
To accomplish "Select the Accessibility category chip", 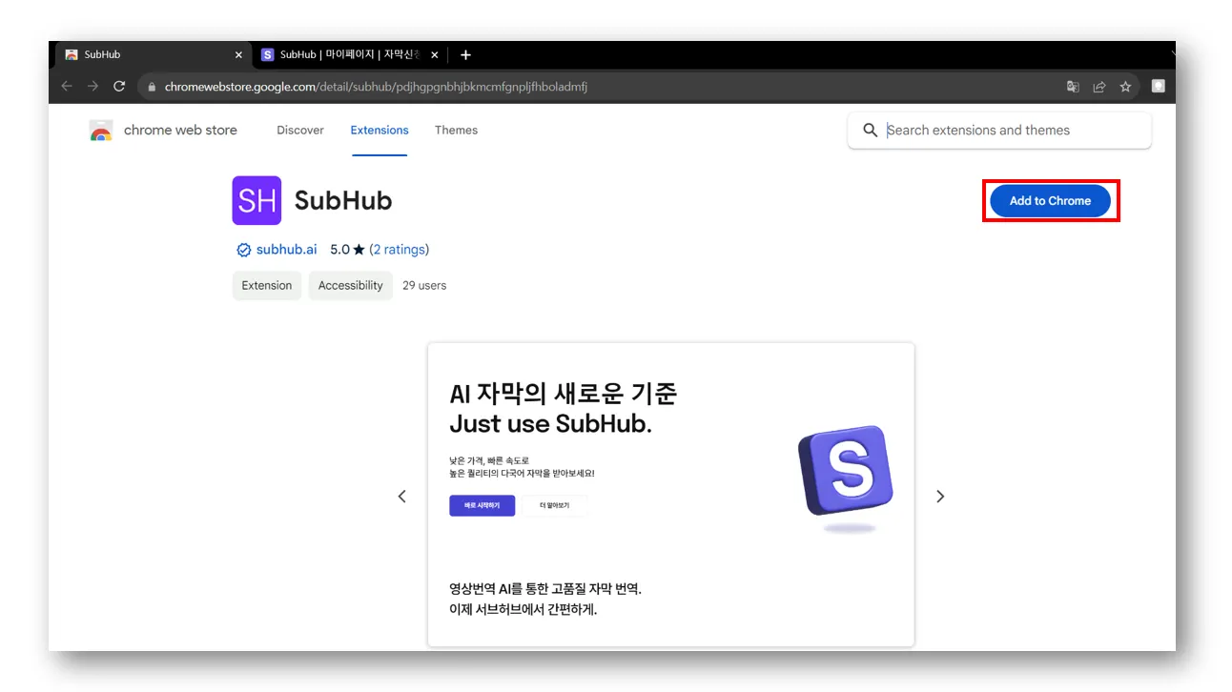I will click(350, 285).
